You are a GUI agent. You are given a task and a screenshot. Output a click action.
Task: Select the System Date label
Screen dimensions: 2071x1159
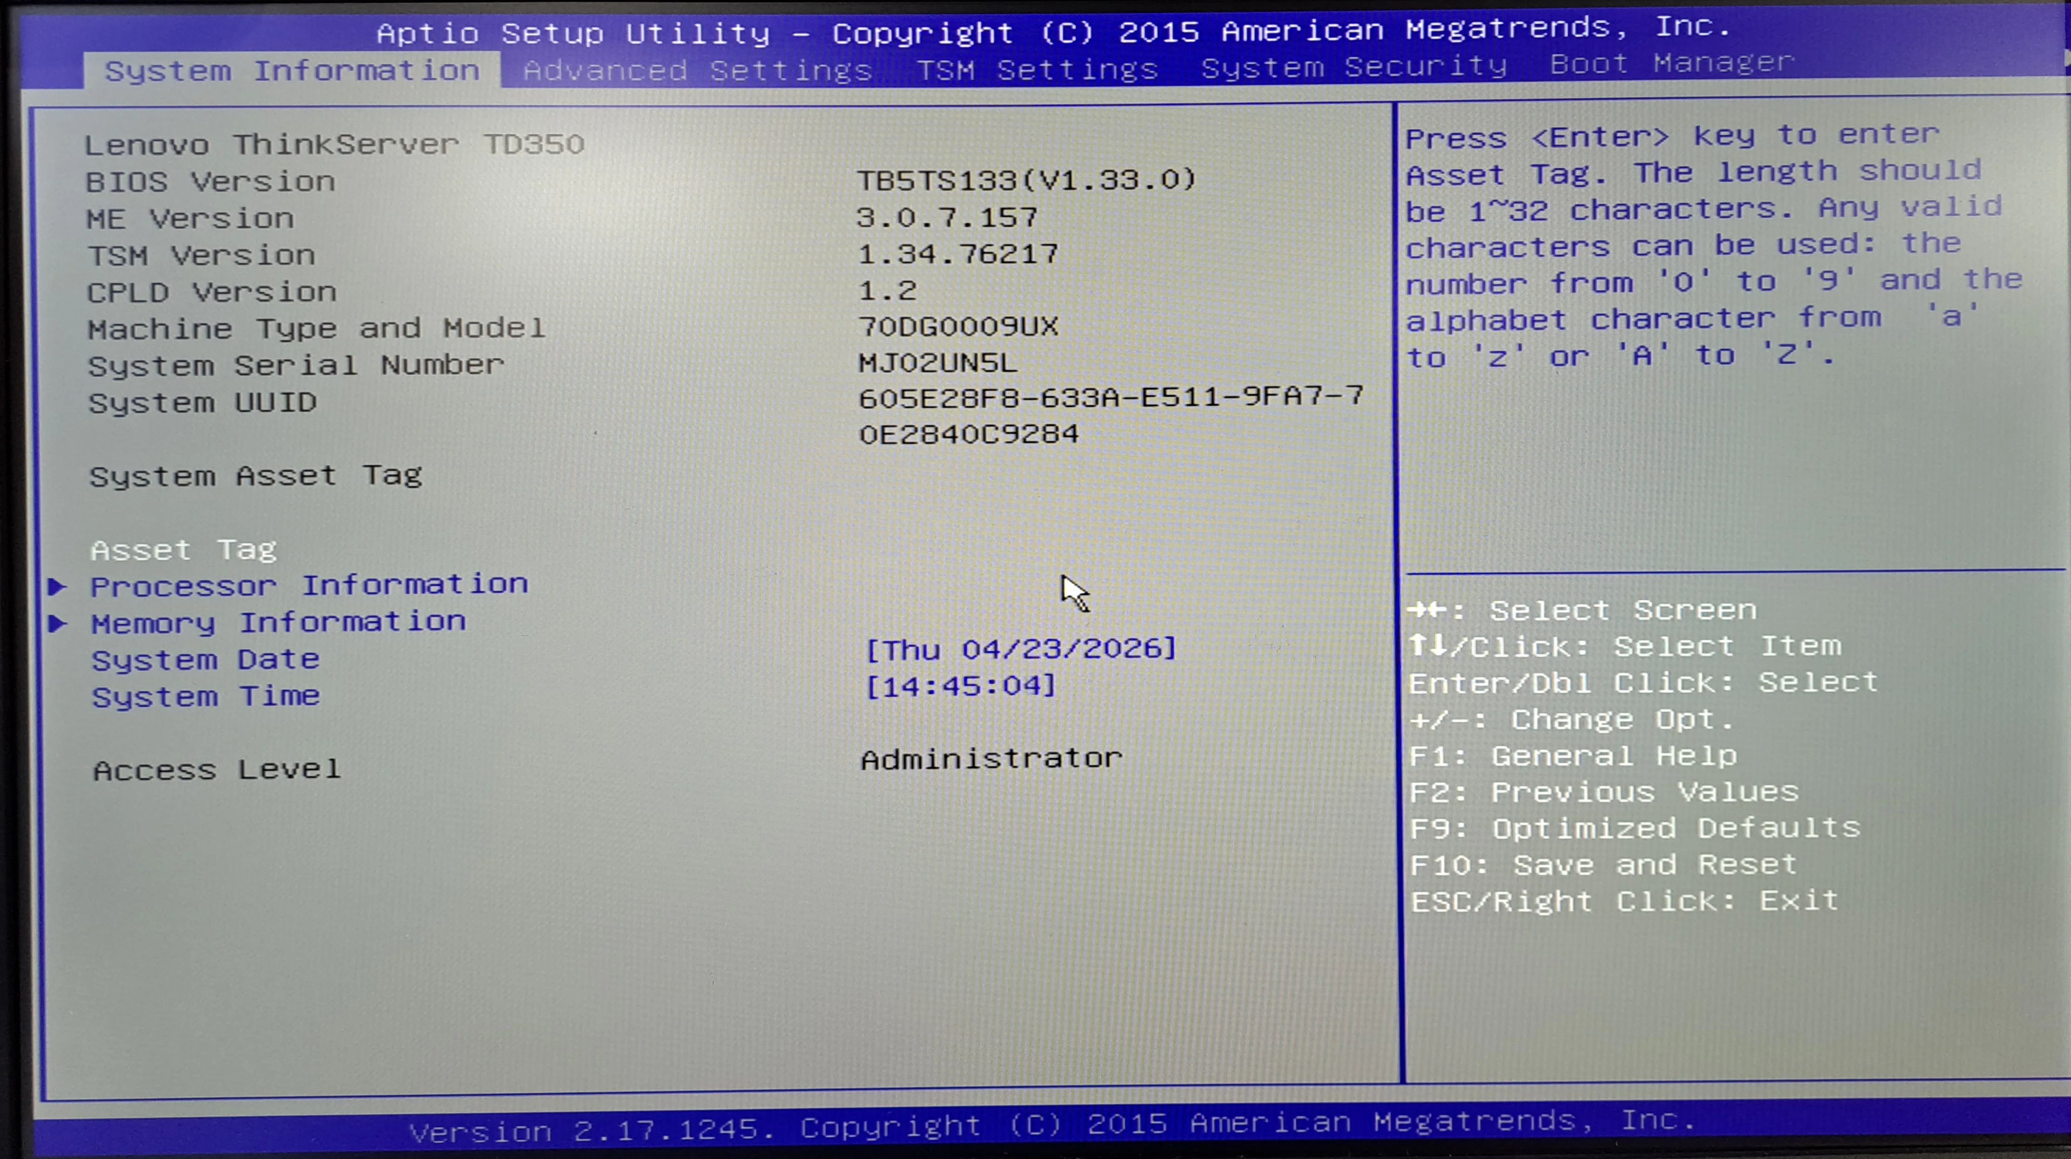pos(206,660)
